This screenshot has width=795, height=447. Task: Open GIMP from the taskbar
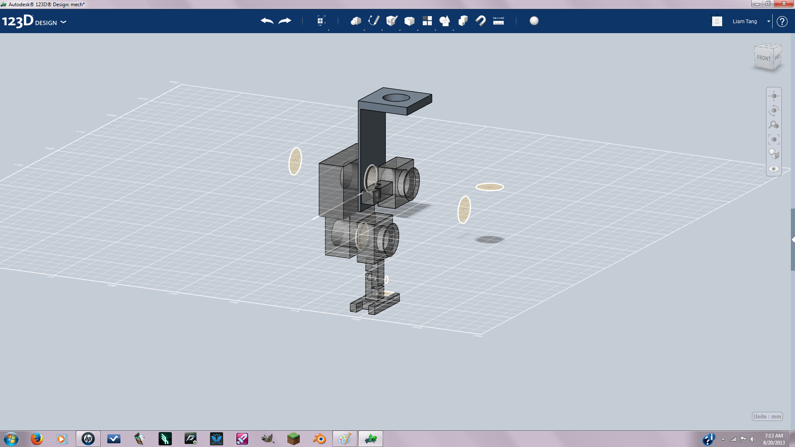268,439
